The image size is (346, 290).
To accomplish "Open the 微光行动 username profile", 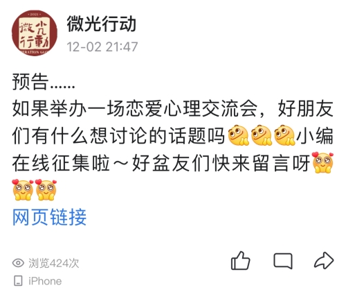I will coord(101,24).
